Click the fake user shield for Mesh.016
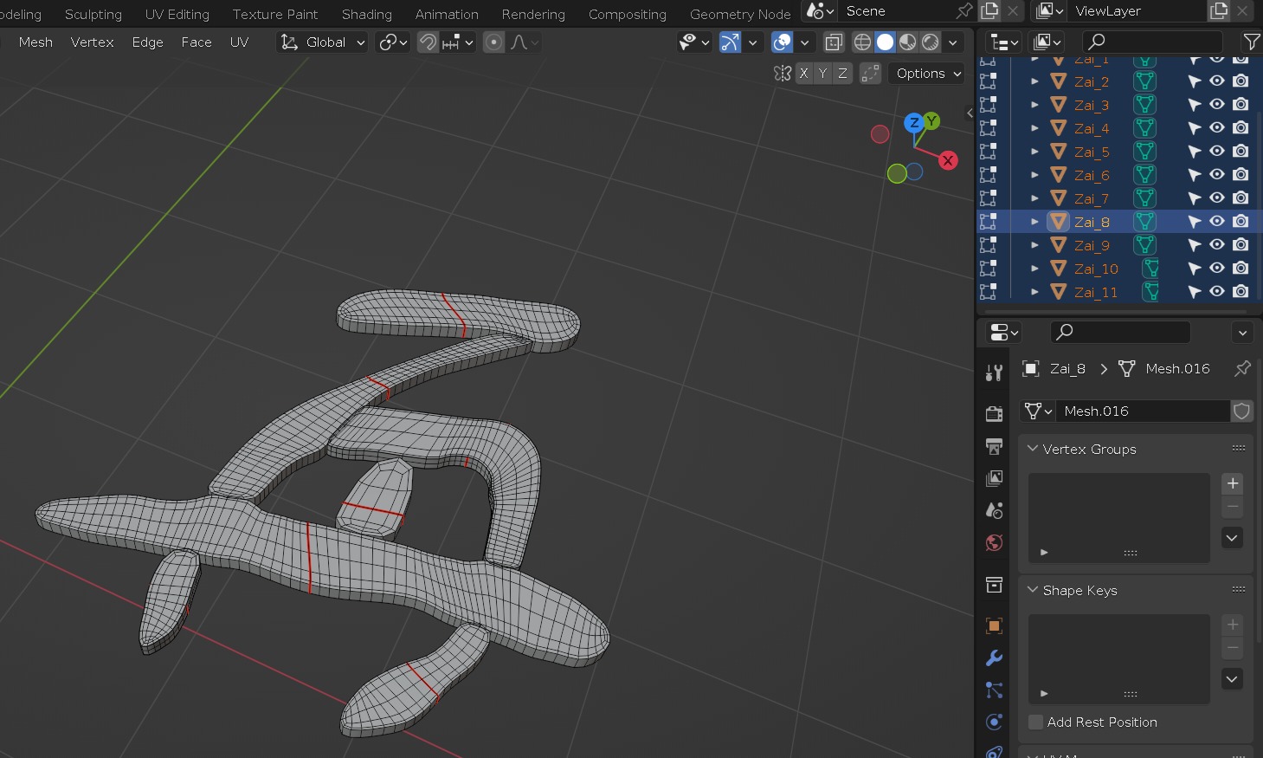Screen dimensions: 1263x758 1241,411
